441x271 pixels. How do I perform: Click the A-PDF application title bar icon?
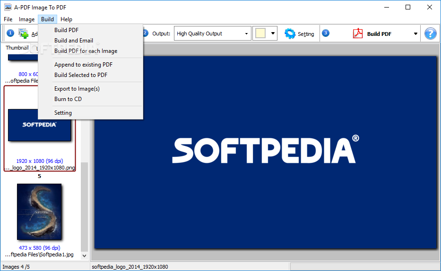8,7
